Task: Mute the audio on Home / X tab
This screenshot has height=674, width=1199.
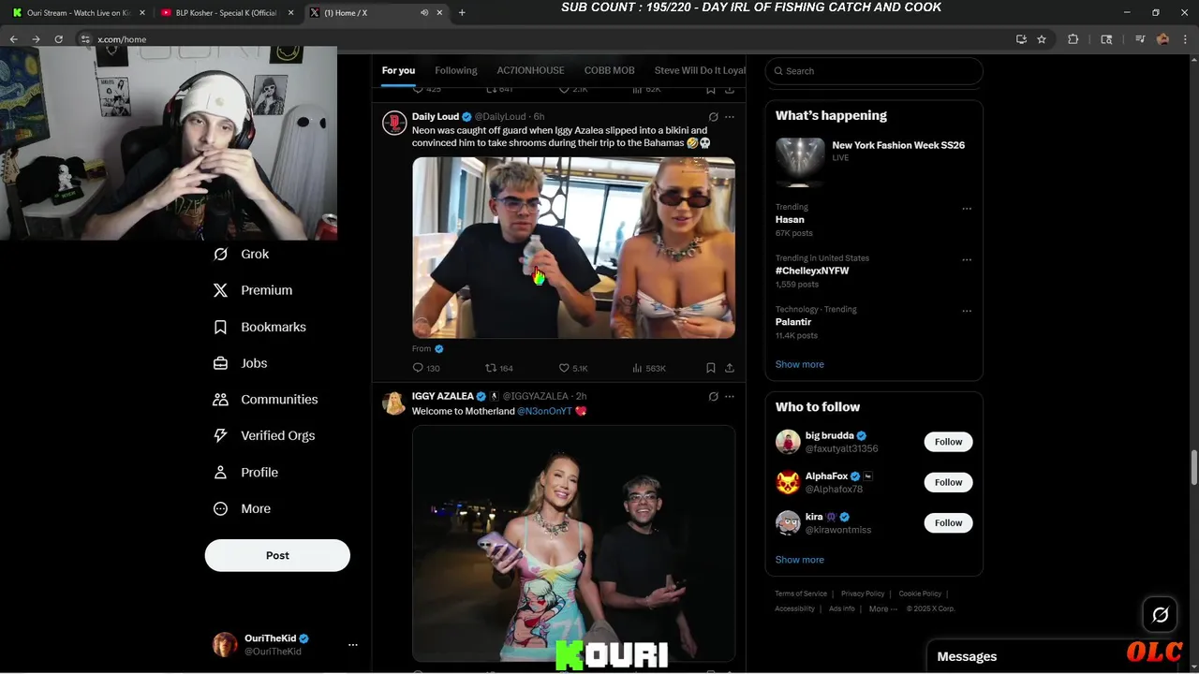Action: point(424,13)
